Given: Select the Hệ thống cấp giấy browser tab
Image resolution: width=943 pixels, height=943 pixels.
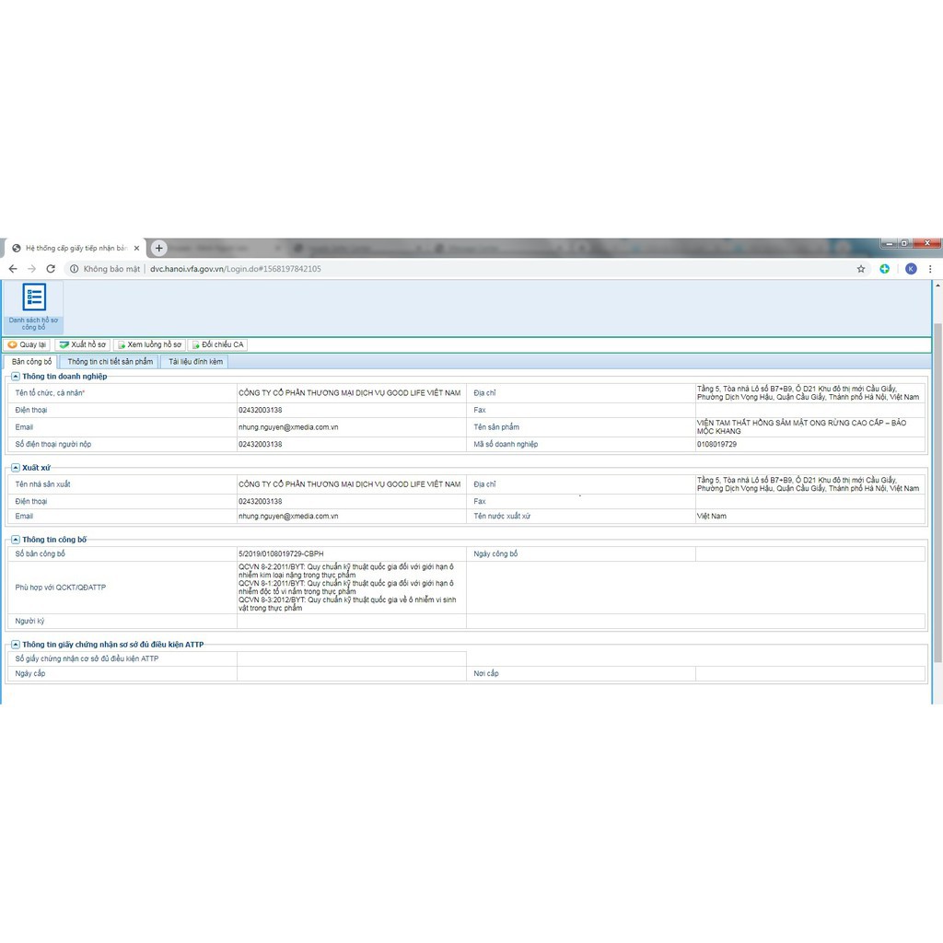Looking at the screenshot, I should pos(76,248).
